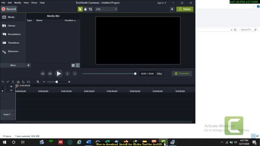Click the 0:00:30;00 timeline ruler mark
Image resolution: width=260 pixels, height=146 pixels.
(x=89, y=91)
